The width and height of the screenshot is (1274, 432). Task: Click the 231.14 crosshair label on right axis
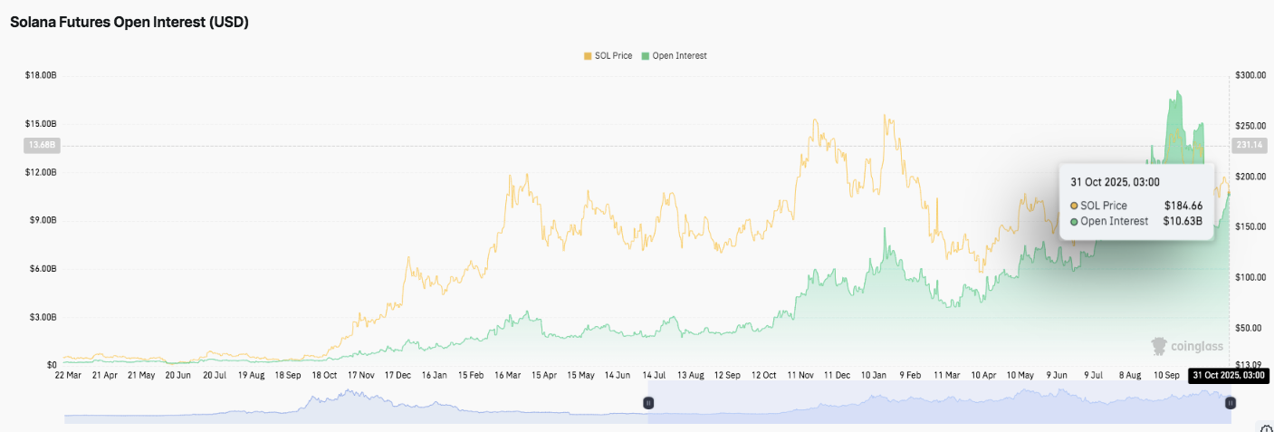tap(1248, 145)
